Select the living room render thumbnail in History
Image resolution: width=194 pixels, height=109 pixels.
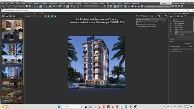12,26
